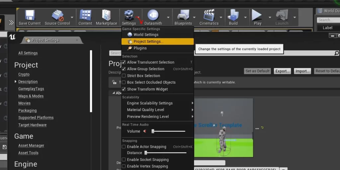
Task: Enable Actor Snapping checkbox
Action: [124, 147]
